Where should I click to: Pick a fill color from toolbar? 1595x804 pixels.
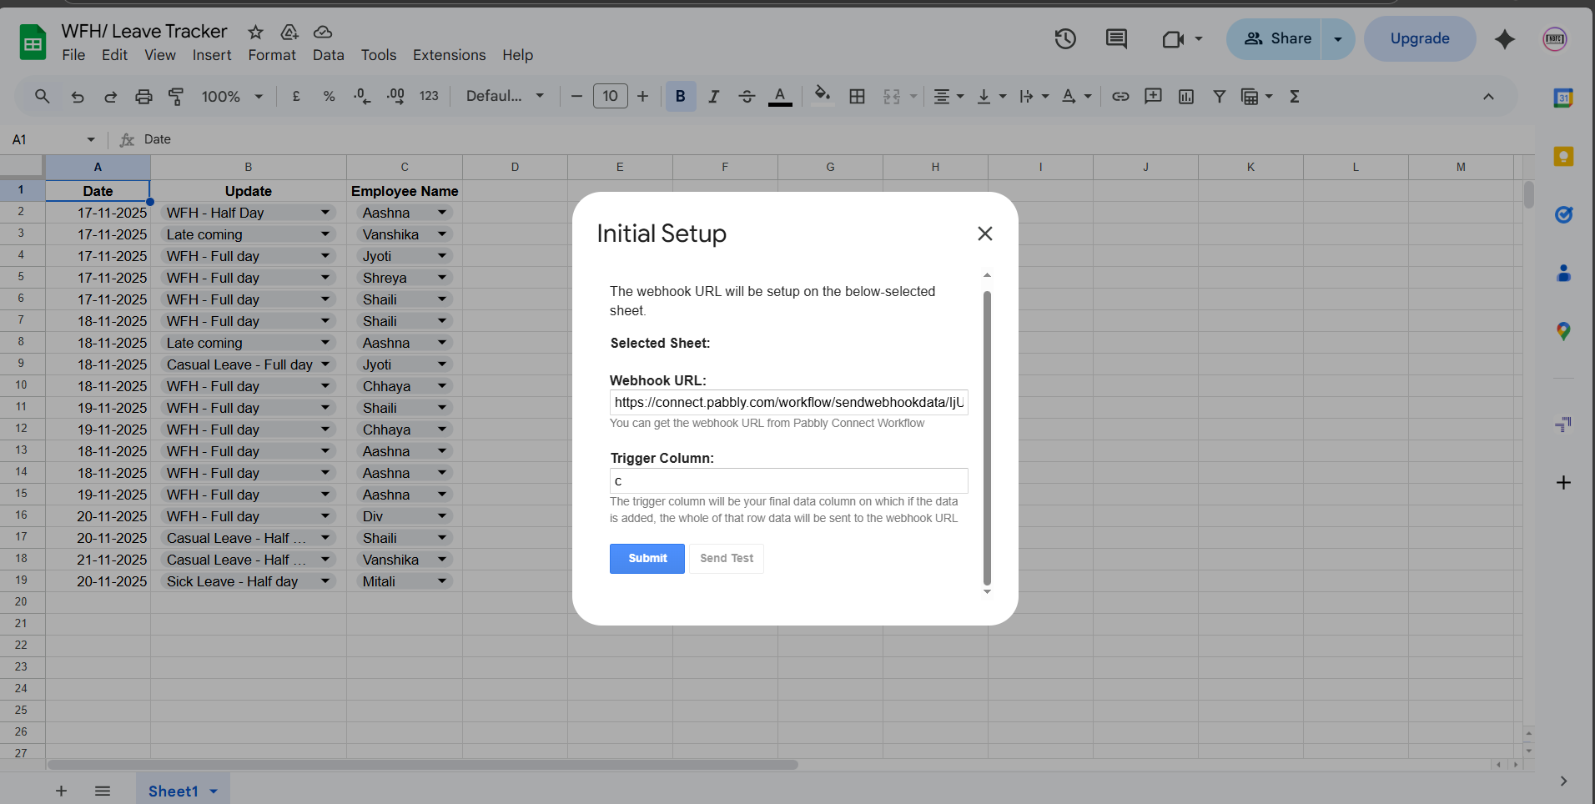coord(822,95)
